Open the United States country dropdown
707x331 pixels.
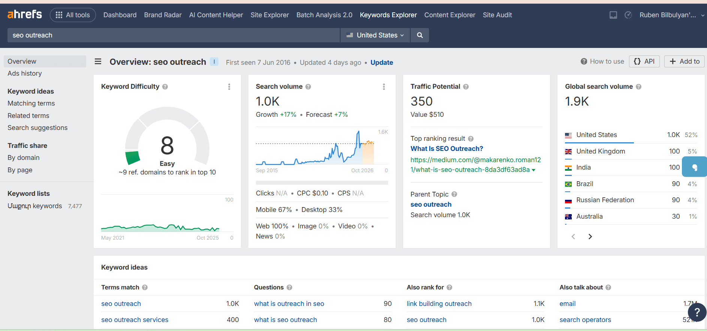375,35
